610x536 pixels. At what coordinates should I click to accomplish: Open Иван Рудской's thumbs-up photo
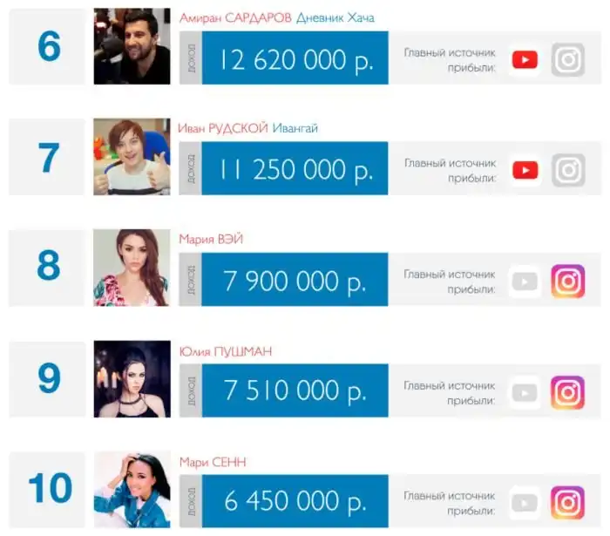click(132, 157)
